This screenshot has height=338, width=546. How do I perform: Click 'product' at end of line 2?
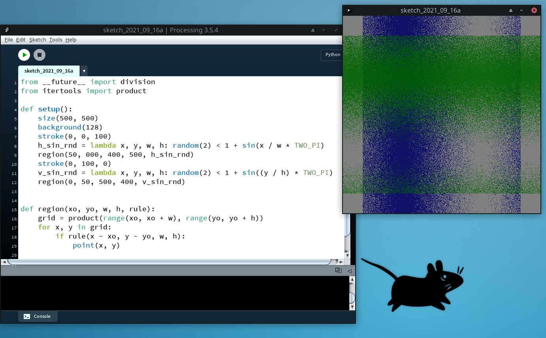[x=131, y=91]
